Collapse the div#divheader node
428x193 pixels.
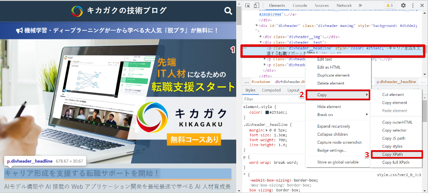click(x=257, y=26)
